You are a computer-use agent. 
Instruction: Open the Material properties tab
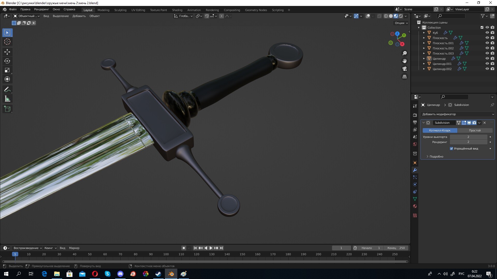[x=415, y=206]
